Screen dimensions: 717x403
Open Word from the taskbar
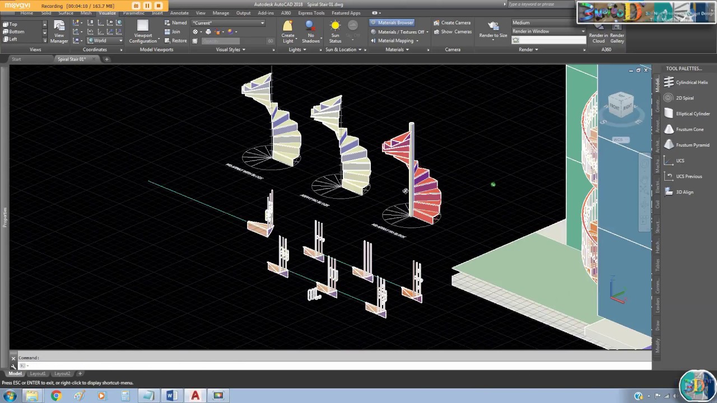(x=172, y=396)
